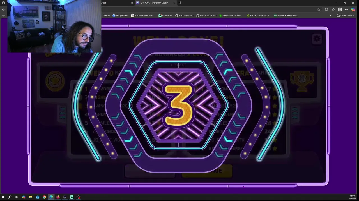This screenshot has height=201, width=359.
Task: Open the Add to Wishlist bookmark
Action: click(x=184, y=16)
